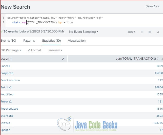The image size is (163, 135).
Task: Click the sum(TOTAL_TRANSACTION) column header text
Action: [136, 59]
